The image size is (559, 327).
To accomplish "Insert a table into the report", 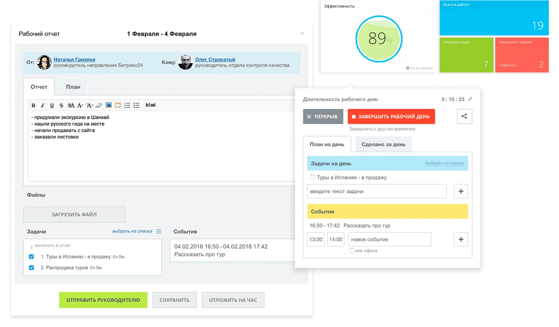I will (x=118, y=105).
